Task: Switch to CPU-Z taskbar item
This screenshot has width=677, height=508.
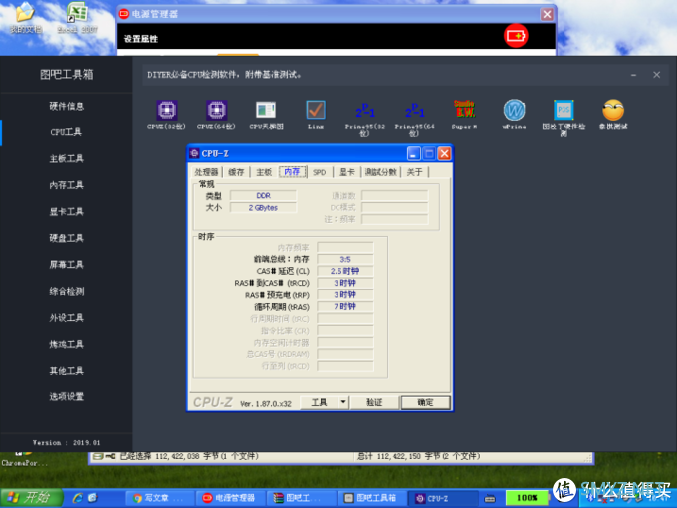Action: coord(442,498)
